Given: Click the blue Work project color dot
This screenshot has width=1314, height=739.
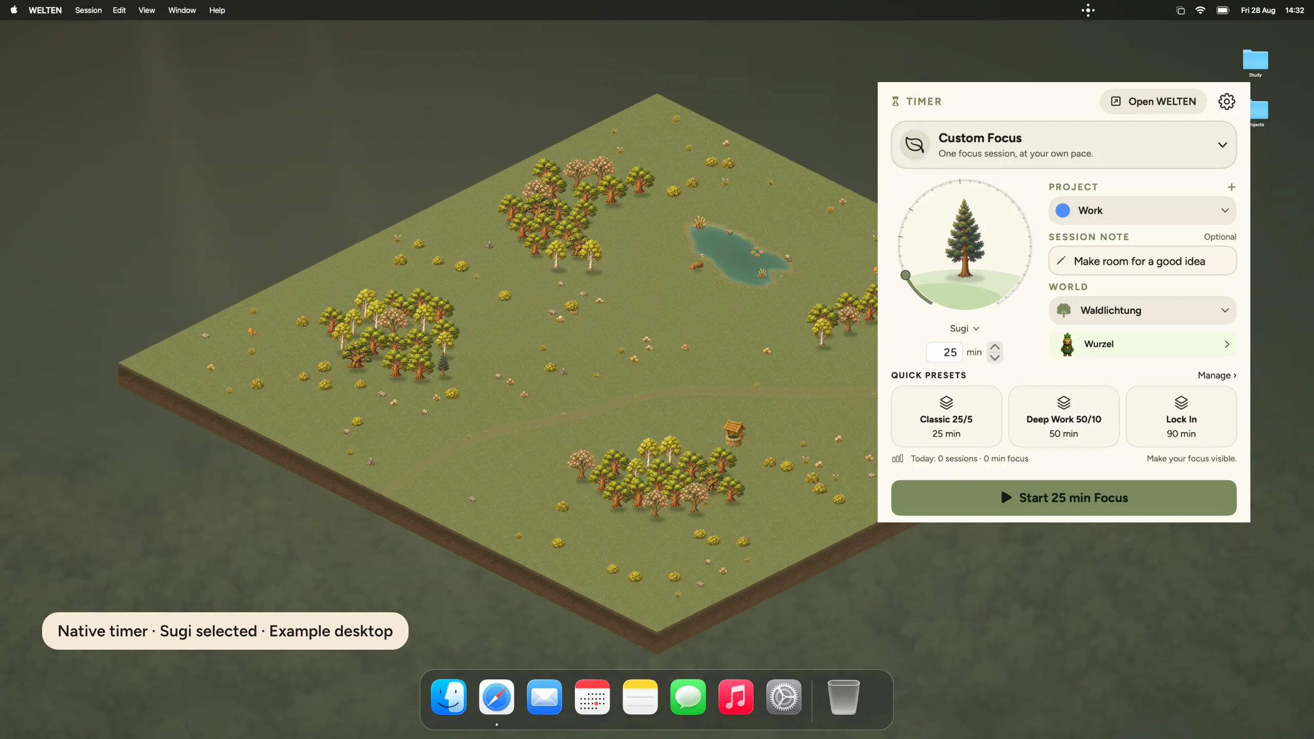Looking at the screenshot, I should point(1062,210).
